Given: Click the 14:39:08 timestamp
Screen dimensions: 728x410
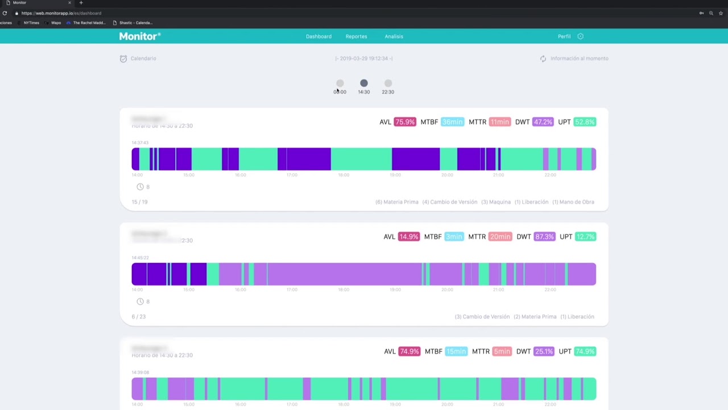Looking at the screenshot, I should pyautogui.click(x=140, y=372).
